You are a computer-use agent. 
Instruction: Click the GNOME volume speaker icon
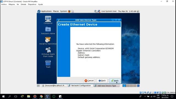[x=138, y=11]
